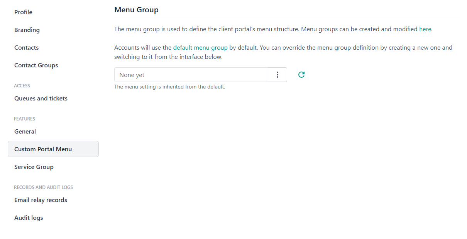Open Audit logs

29,218
